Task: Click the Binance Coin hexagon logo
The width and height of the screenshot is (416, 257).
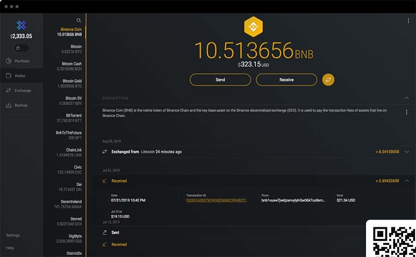Action: (x=253, y=27)
